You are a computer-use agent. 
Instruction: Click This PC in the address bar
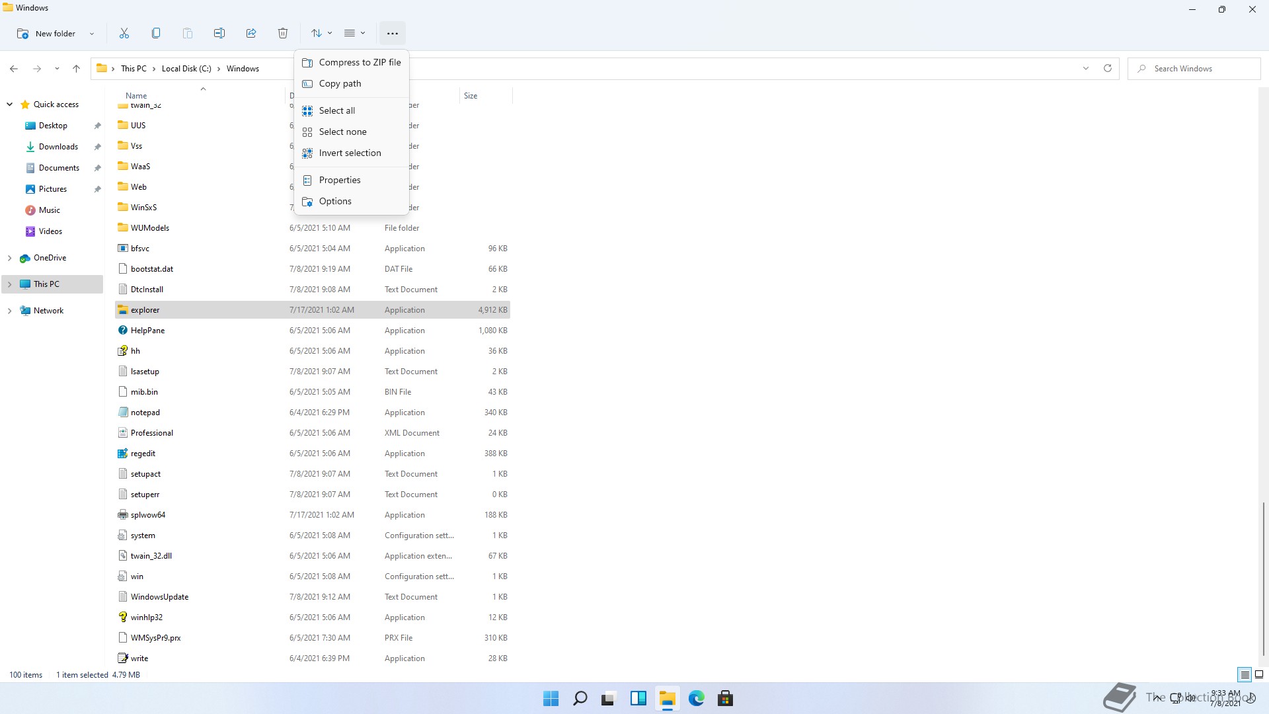(134, 69)
